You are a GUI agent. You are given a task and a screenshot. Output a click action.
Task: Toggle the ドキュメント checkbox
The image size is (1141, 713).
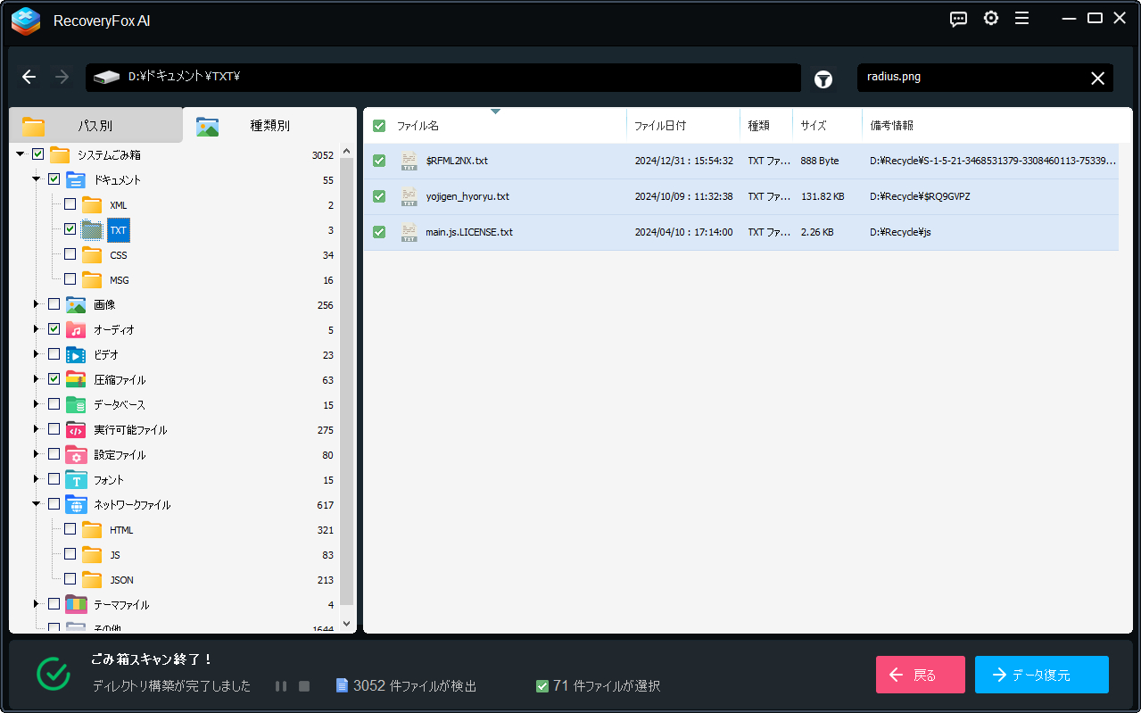coord(54,179)
